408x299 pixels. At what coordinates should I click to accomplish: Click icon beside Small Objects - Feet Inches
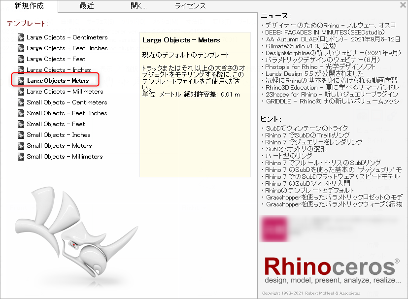point(21,113)
